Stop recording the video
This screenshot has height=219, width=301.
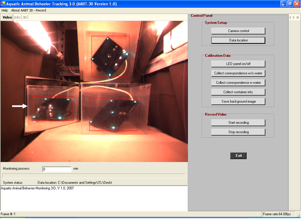coord(238,132)
